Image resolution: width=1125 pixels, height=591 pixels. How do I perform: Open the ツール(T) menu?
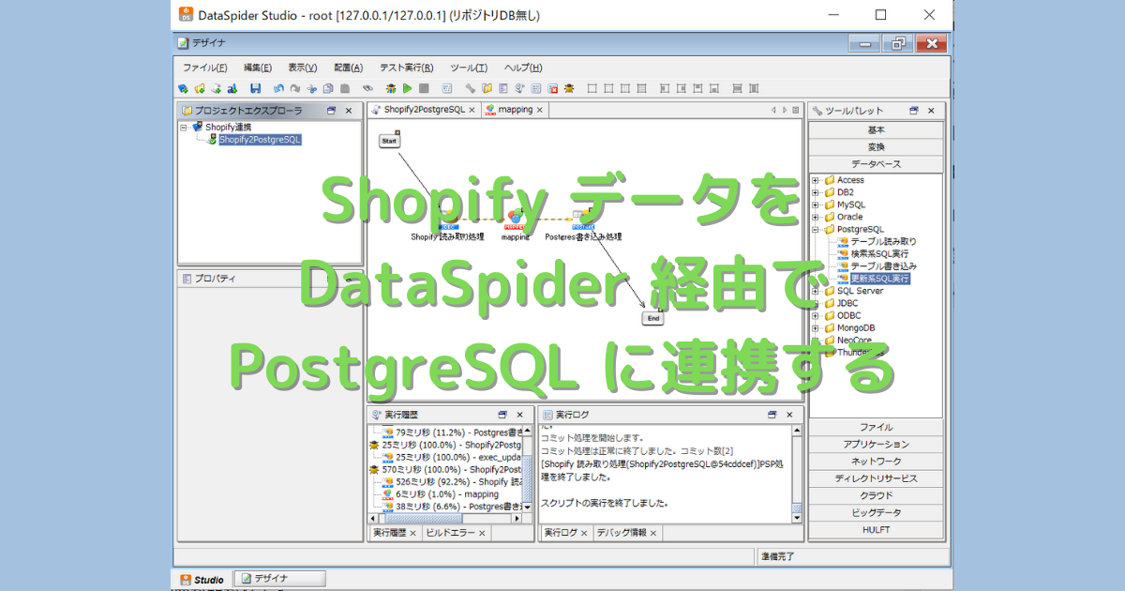click(x=469, y=68)
